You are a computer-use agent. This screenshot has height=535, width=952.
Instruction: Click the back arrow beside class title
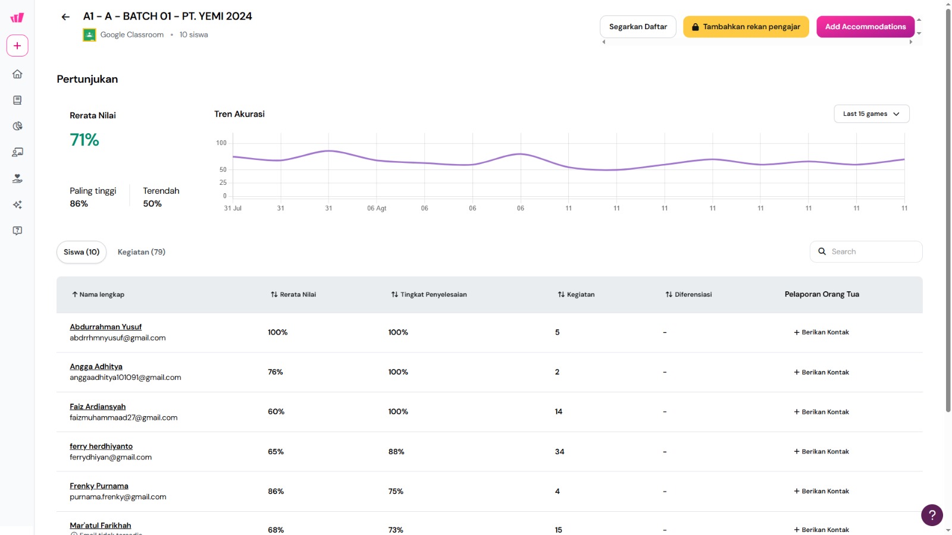65,17
